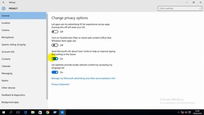Show hidden system tray icons
The width and height of the screenshot is (204, 115).
pos(179,112)
